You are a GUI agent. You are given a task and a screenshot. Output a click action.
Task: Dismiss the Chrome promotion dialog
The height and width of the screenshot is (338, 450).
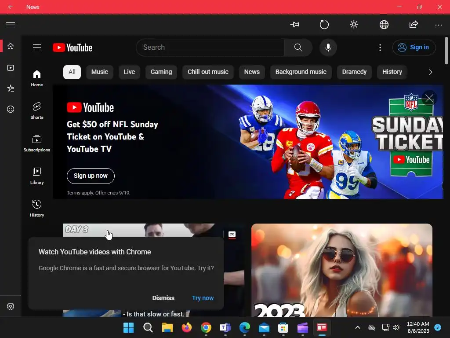tap(163, 298)
